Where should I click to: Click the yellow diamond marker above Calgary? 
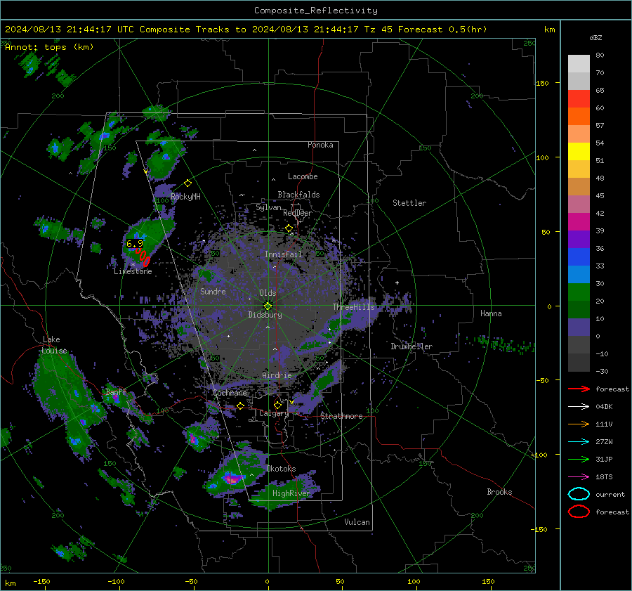click(x=277, y=405)
